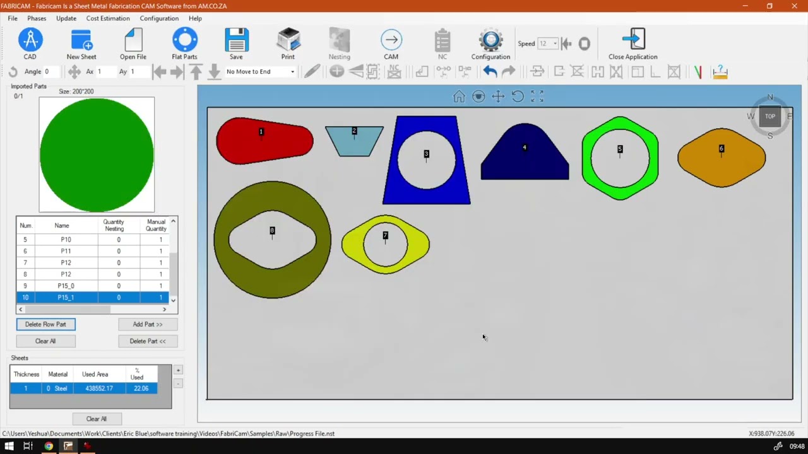Select the red part numbered 1

click(x=264, y=141)
